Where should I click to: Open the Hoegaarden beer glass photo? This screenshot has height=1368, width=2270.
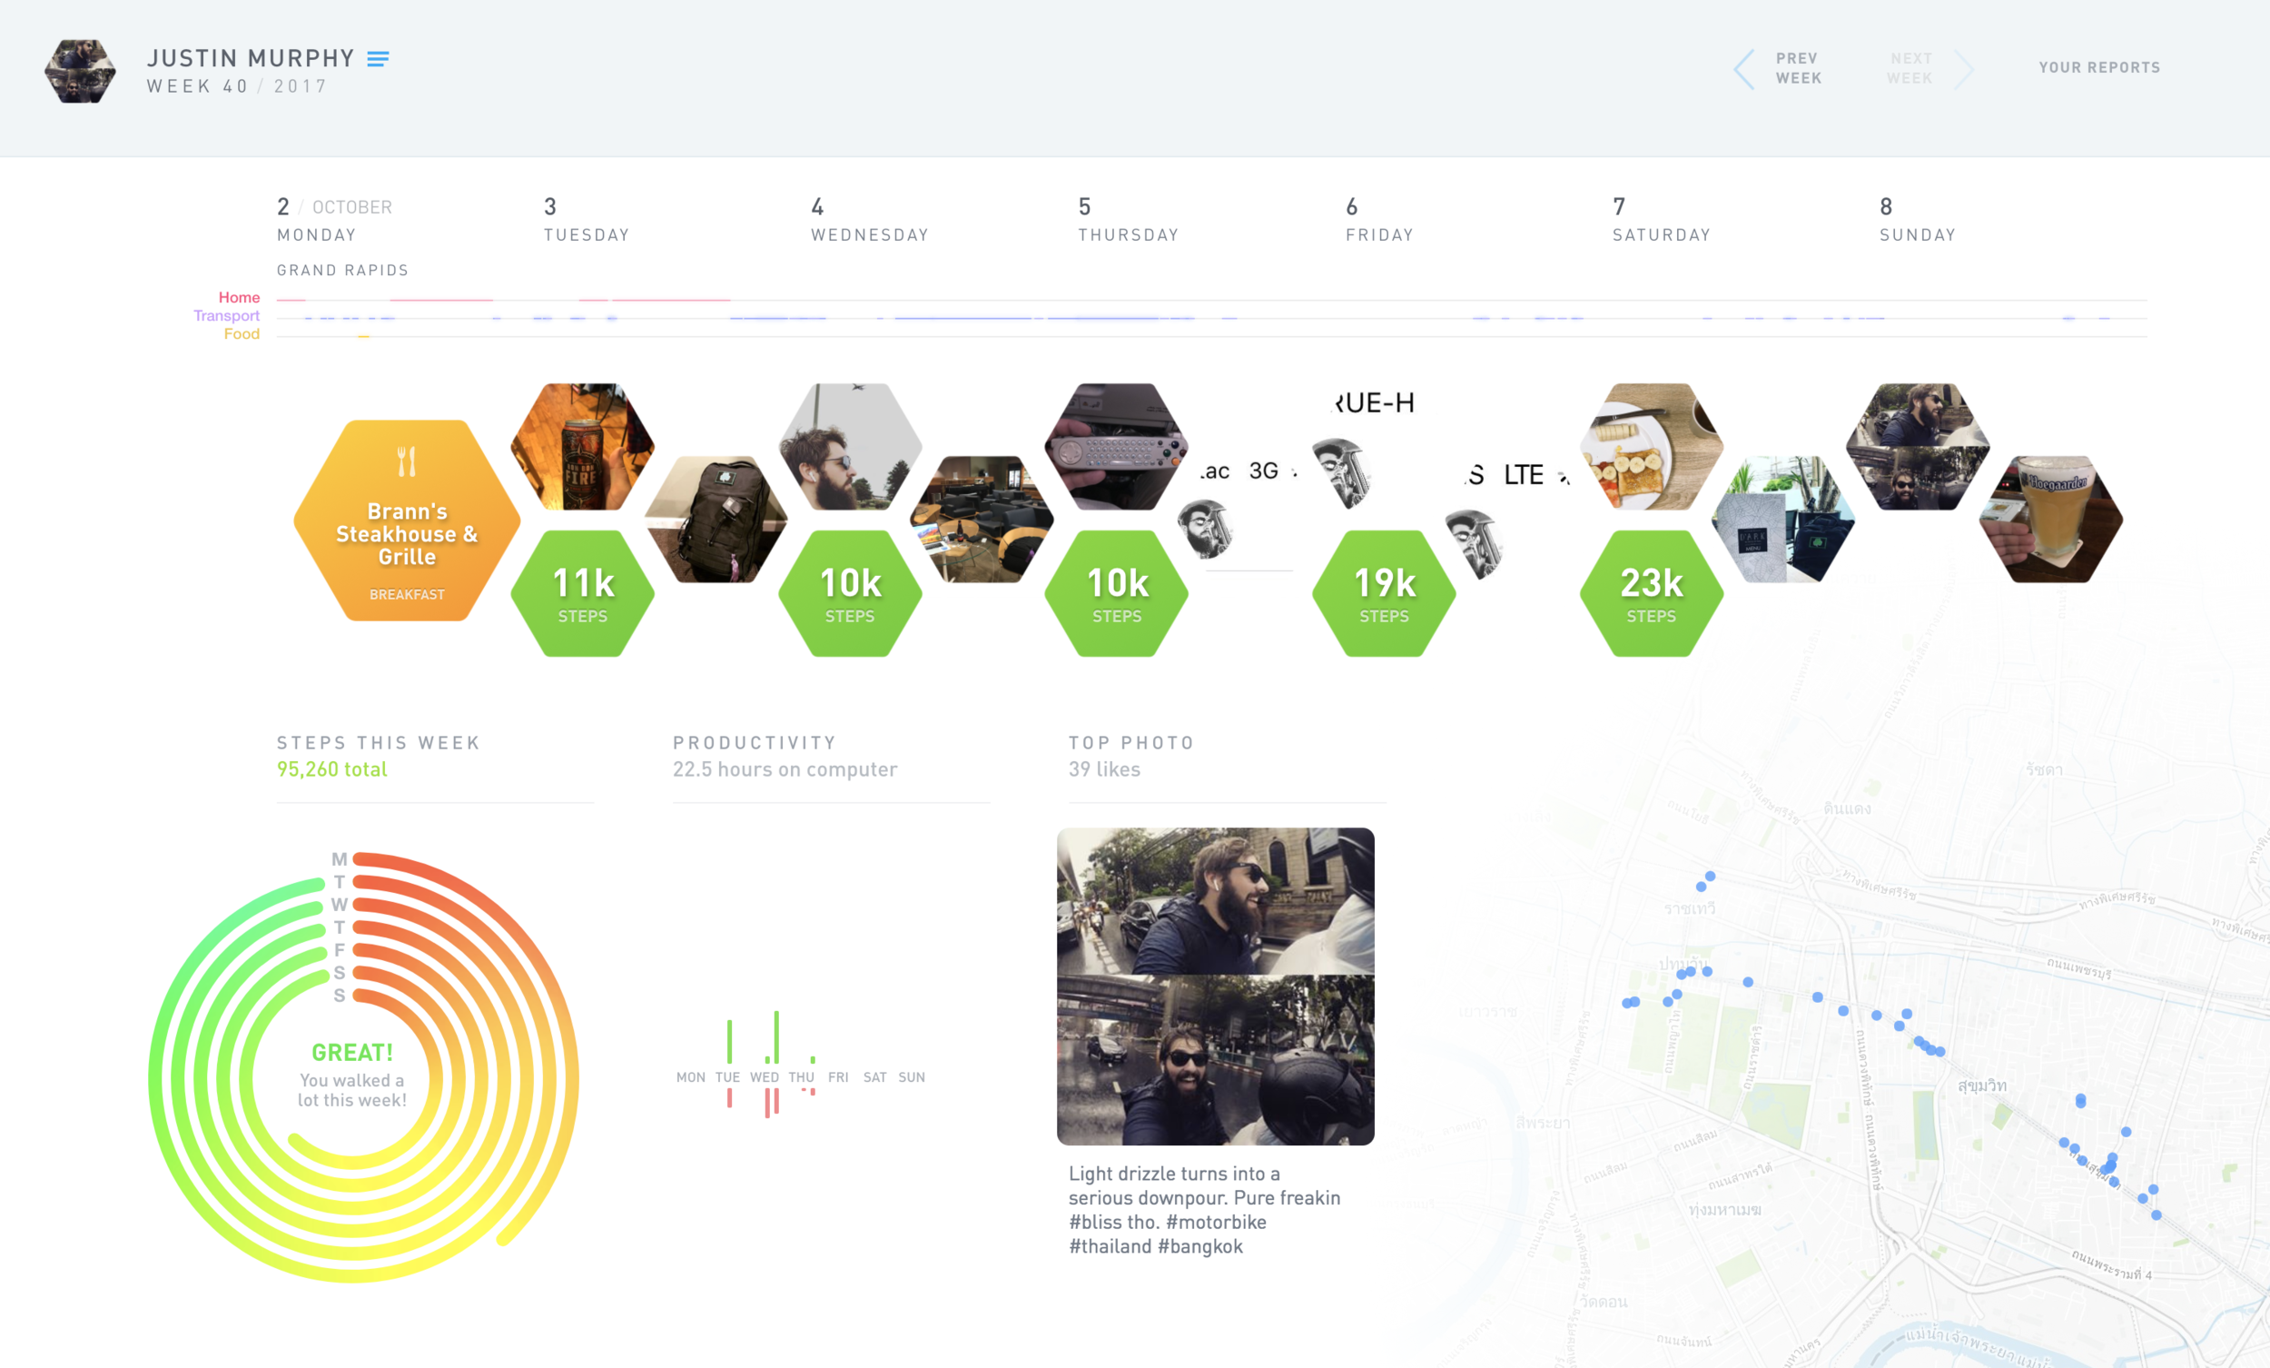tap(2051, 519)
